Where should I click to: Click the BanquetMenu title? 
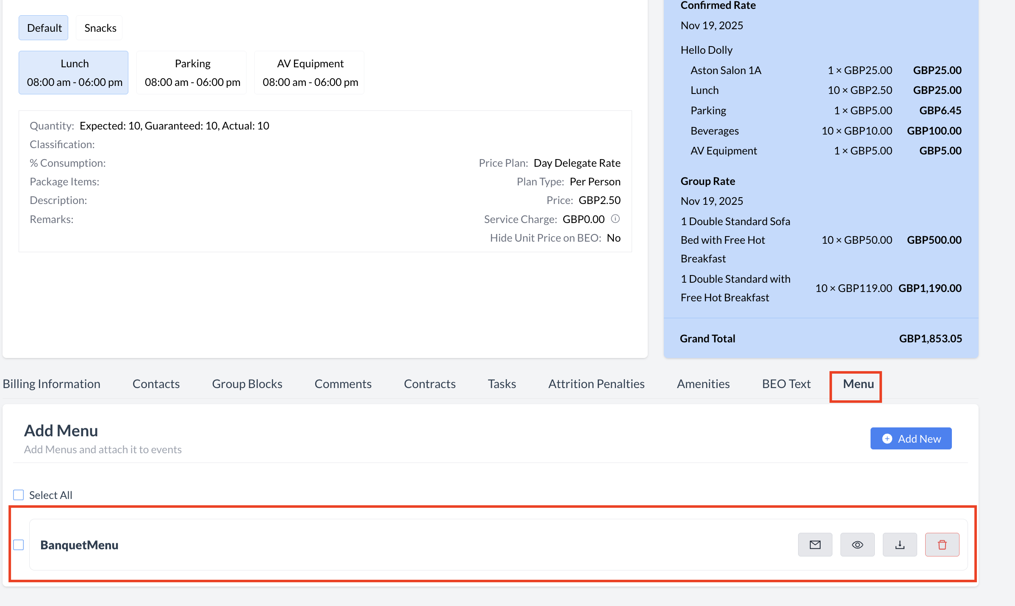(79, 545)
